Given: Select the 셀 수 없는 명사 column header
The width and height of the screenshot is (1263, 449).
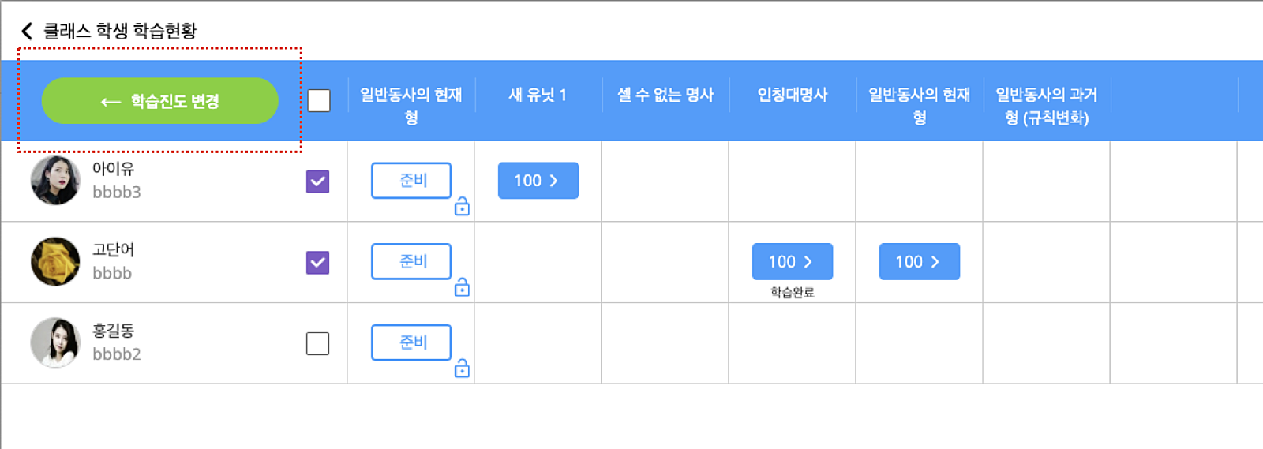Looking at the screenshot, I should tap(665, 95).
